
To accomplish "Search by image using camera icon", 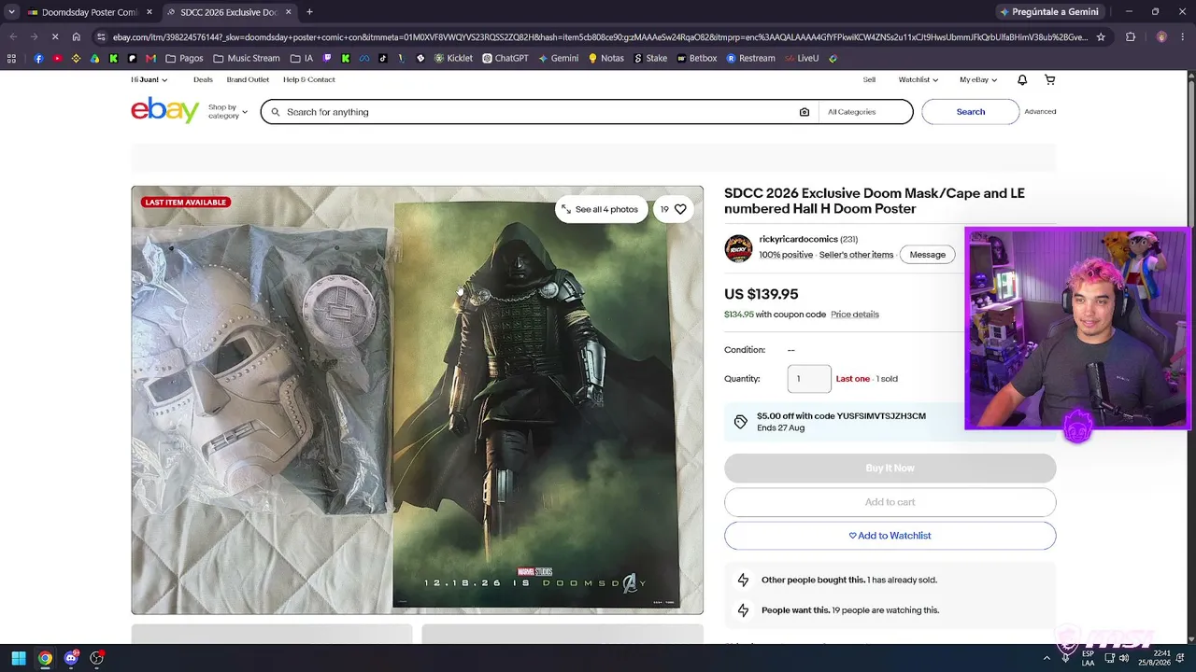I will pos(804,112).
